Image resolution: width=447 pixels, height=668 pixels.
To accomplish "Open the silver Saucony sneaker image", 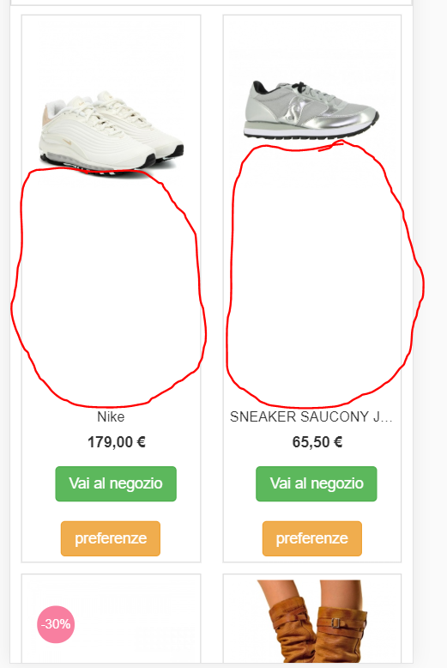I will (x=311, y=110).
